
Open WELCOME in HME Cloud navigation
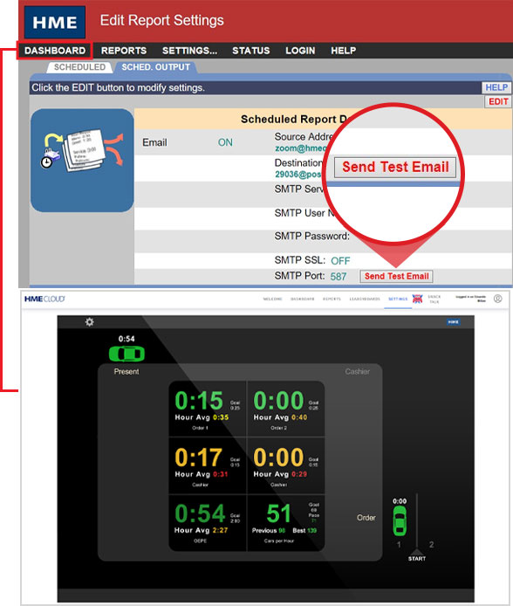pos(272,299)
